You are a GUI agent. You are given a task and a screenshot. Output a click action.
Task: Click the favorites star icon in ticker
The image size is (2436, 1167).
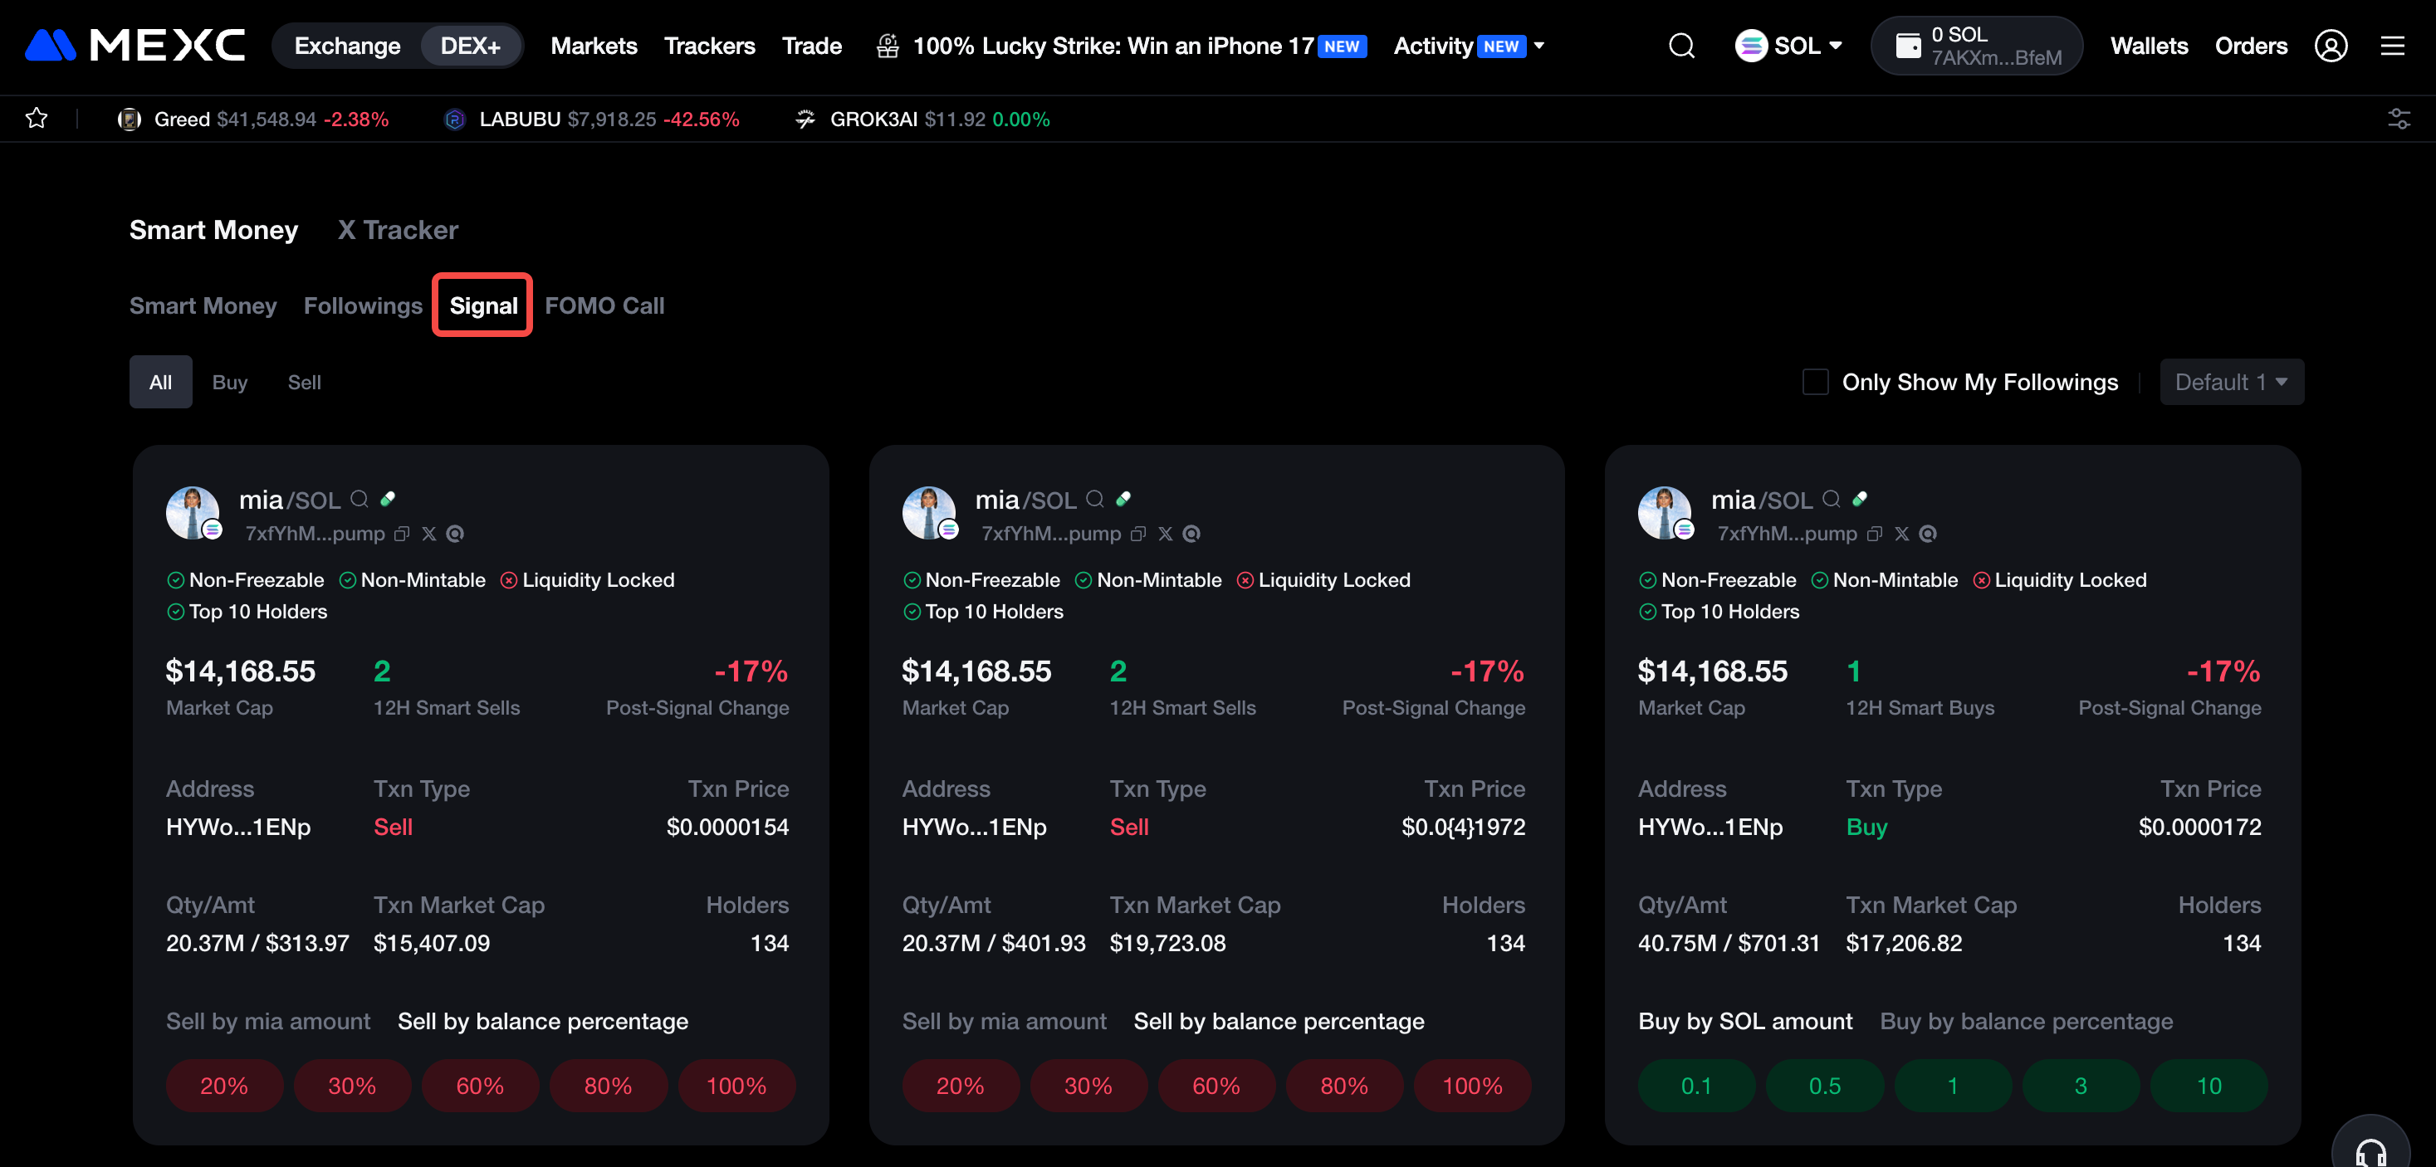point(36,118)
